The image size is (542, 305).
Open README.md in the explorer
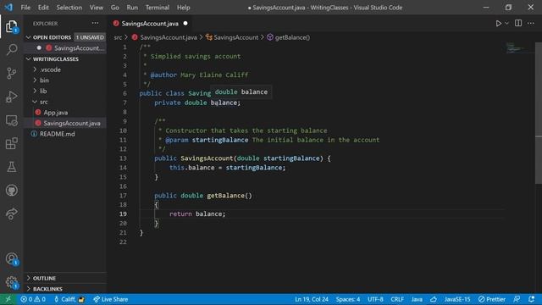point(57,134)
